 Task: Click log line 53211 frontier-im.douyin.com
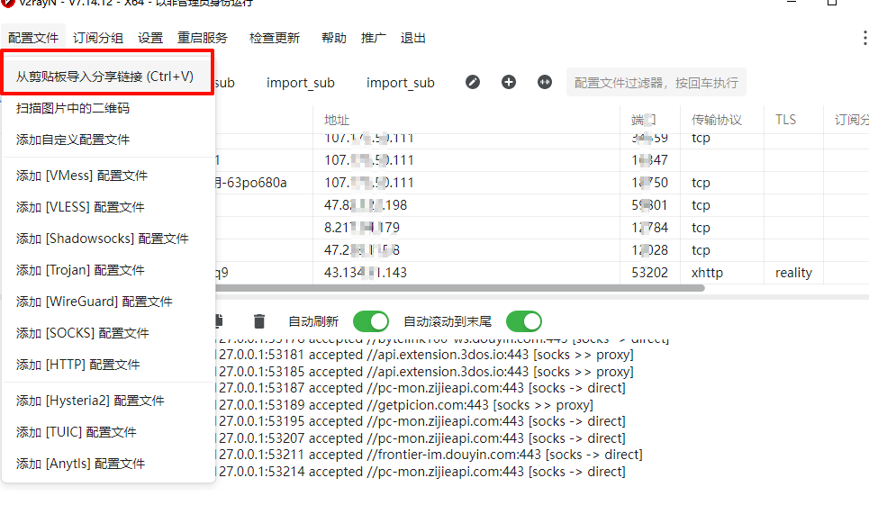pyautogui.click(x=430, y=455)
